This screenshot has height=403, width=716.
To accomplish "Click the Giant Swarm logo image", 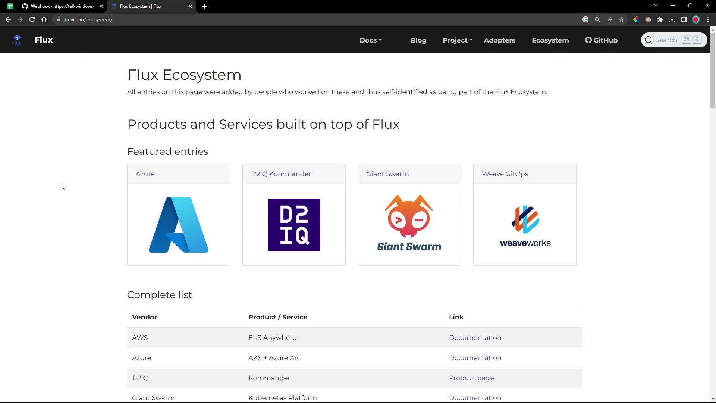I will click(x=409, y=223).
